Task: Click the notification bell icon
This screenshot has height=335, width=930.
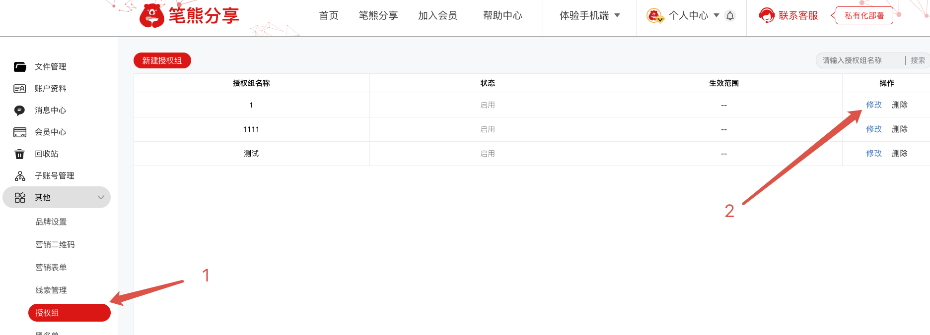Action: pos(730,16)
